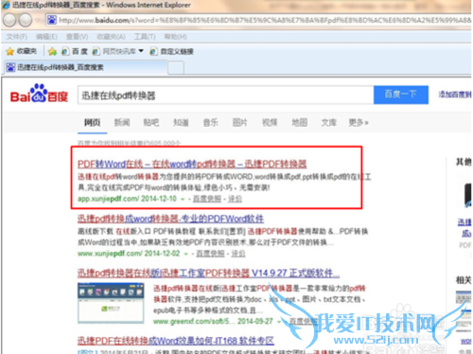
Task: Click the 收藏夹 star favorites button
Action: (22, 51)
